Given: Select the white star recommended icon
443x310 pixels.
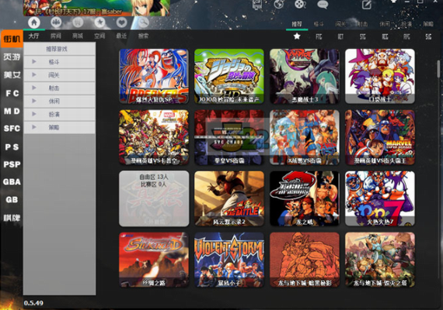Looking at the screenshot, I should [x=297, y=36].
